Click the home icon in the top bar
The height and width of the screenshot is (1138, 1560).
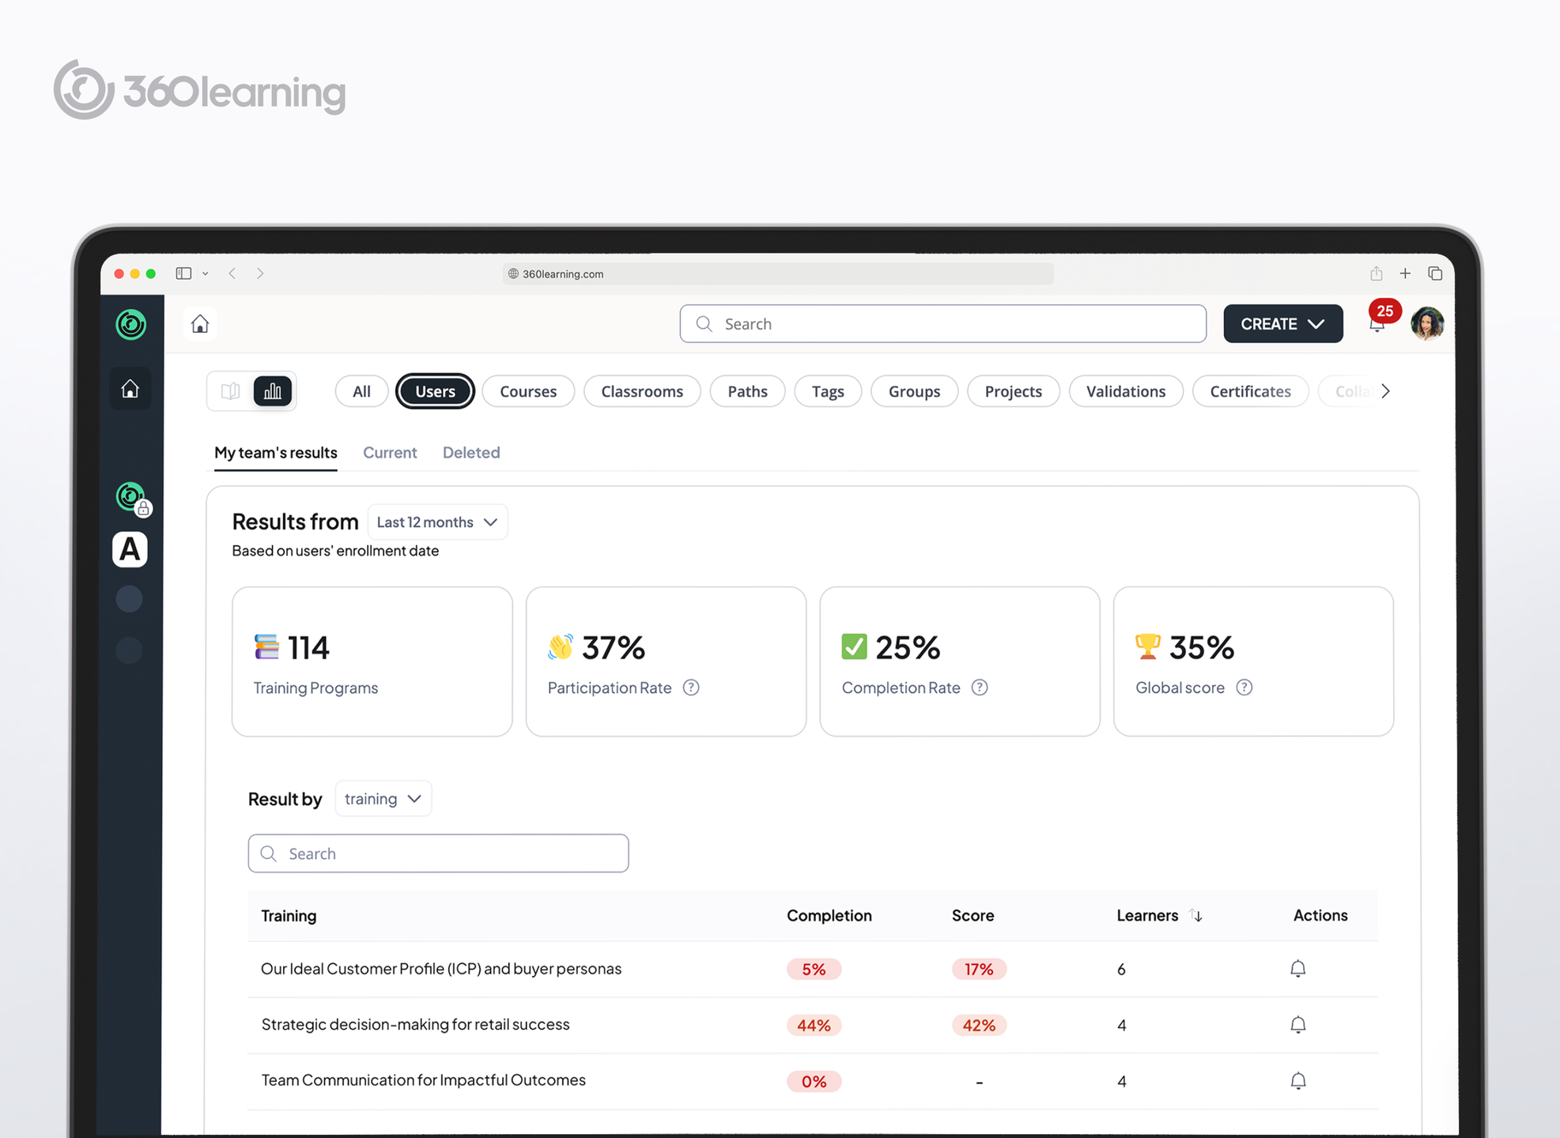(200, 324)
